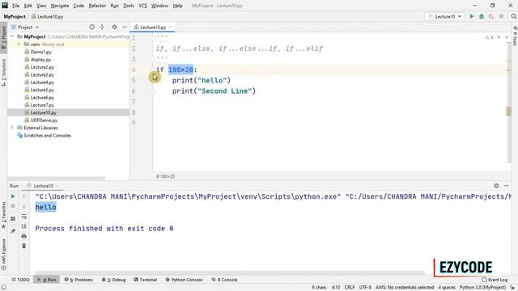
Task: Open the VCS menu
Action: click(142, 6)
